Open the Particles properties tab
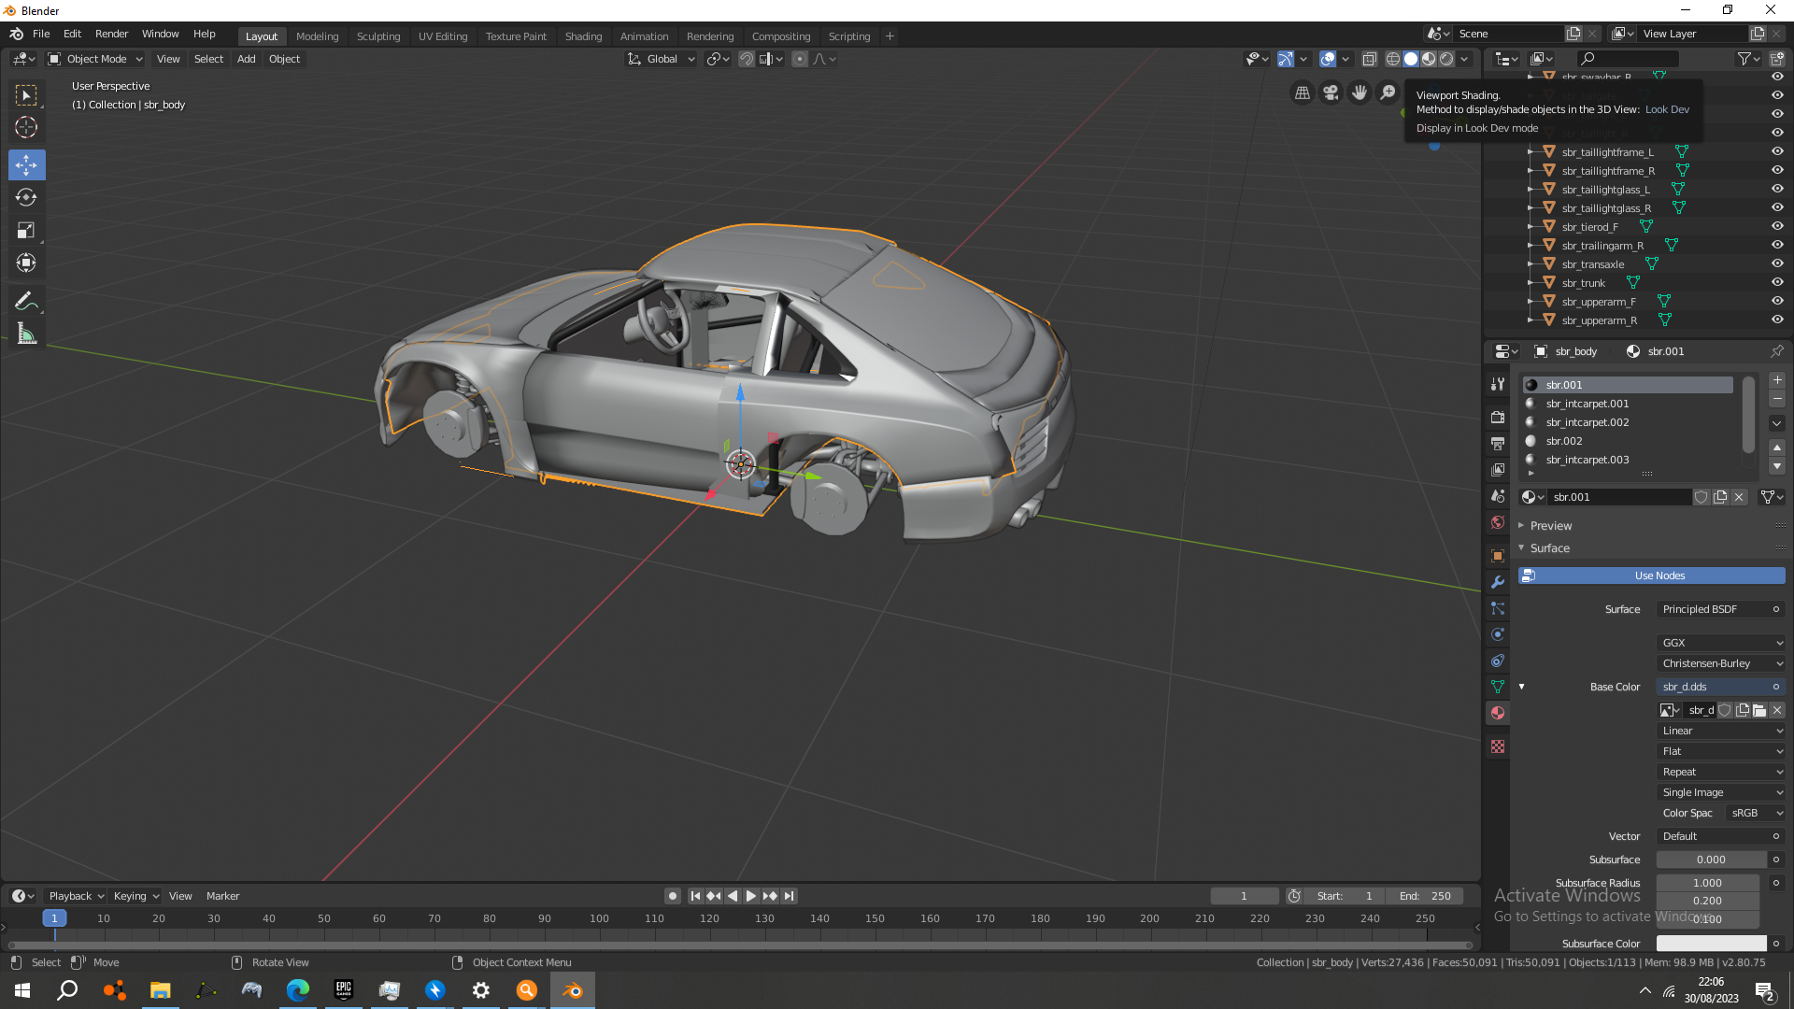The height and width of the screenshot is (1009, 1794). pyautogui.click(x=1498, y=608)
